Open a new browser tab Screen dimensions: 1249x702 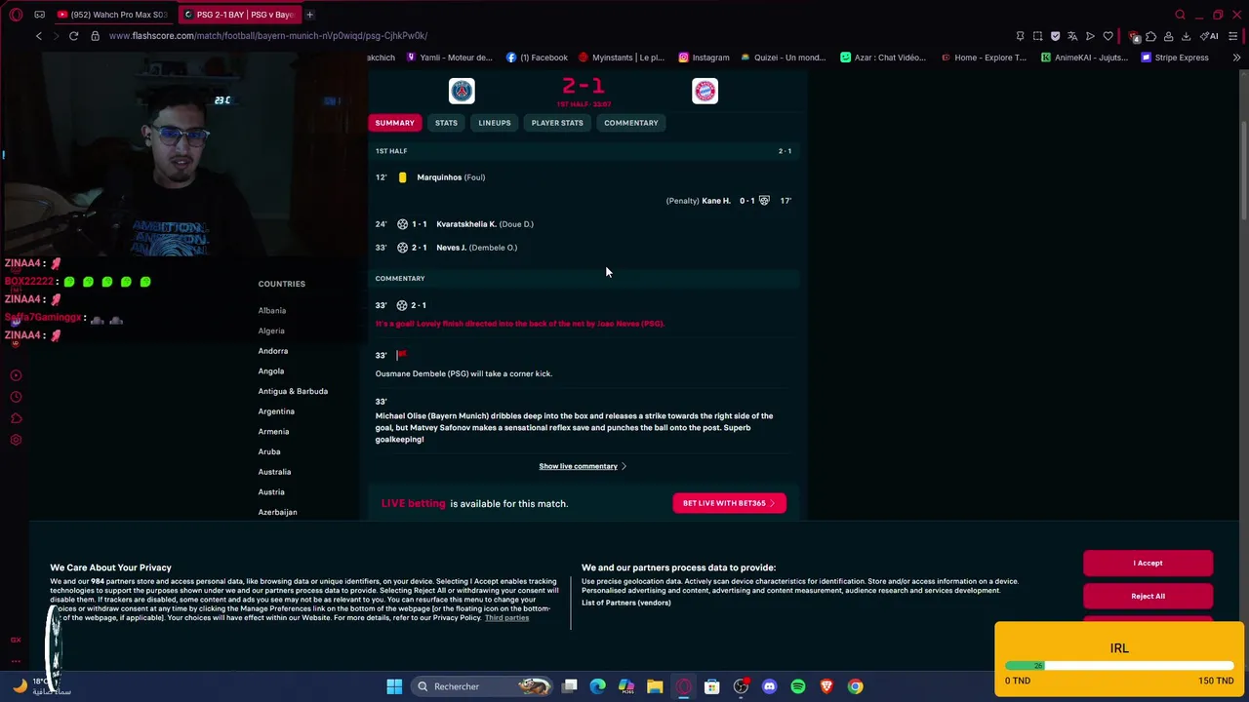point(309,15)
